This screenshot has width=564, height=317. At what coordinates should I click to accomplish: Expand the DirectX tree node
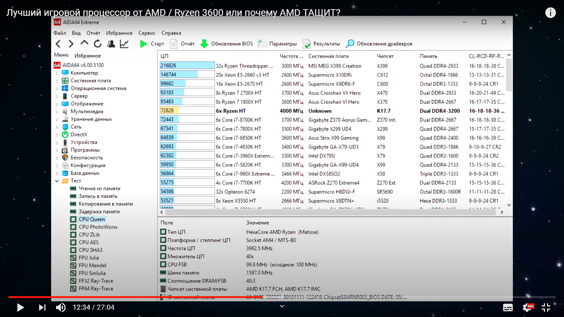pyautogui.click(x=57, y=135)
